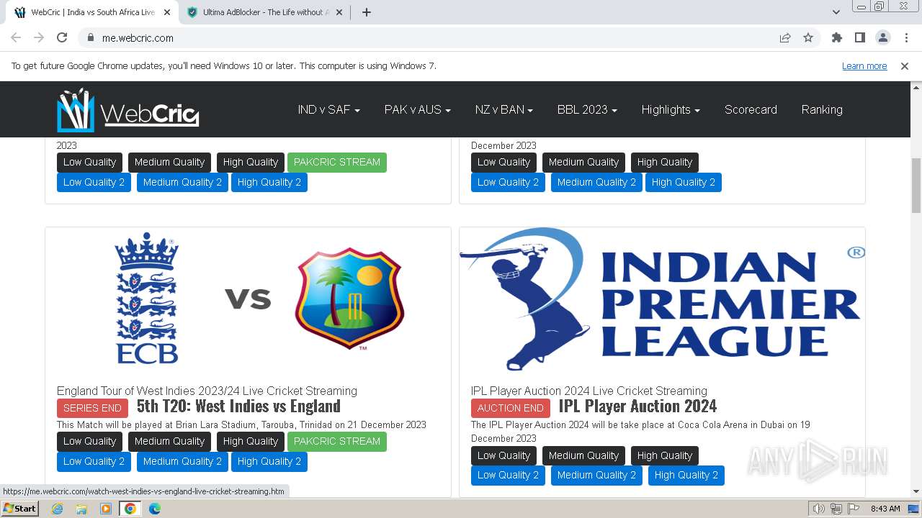The height and width of the screenshot is (518, 922).
Task: Select Low Quality for West Indies vs England
Action: tap(89, 442)
